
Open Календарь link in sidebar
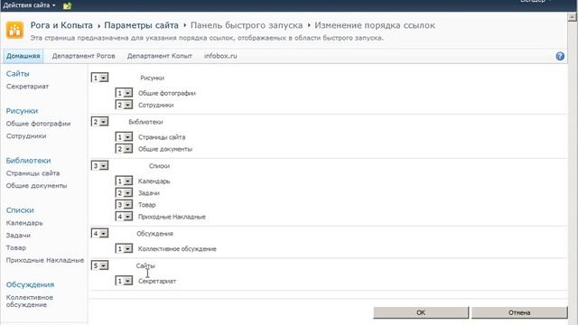point(24,223)
